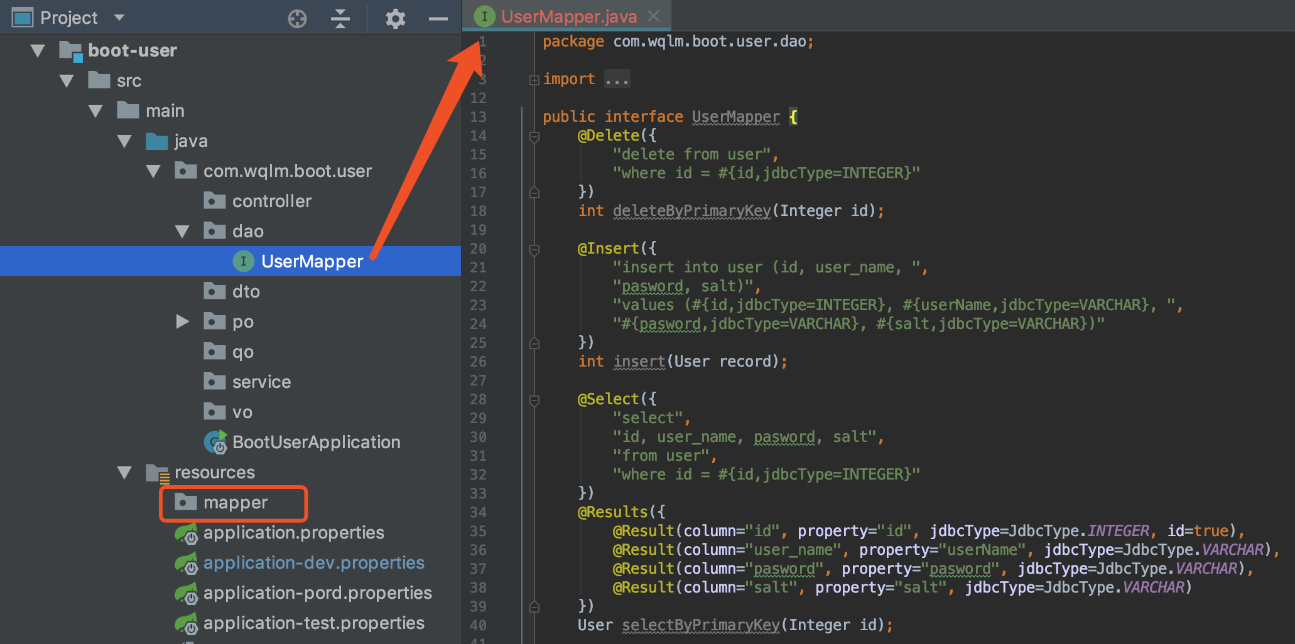The image size is (1295, 644).
Task: Click the UserMapper interface name in code
Action: [735, 117]
